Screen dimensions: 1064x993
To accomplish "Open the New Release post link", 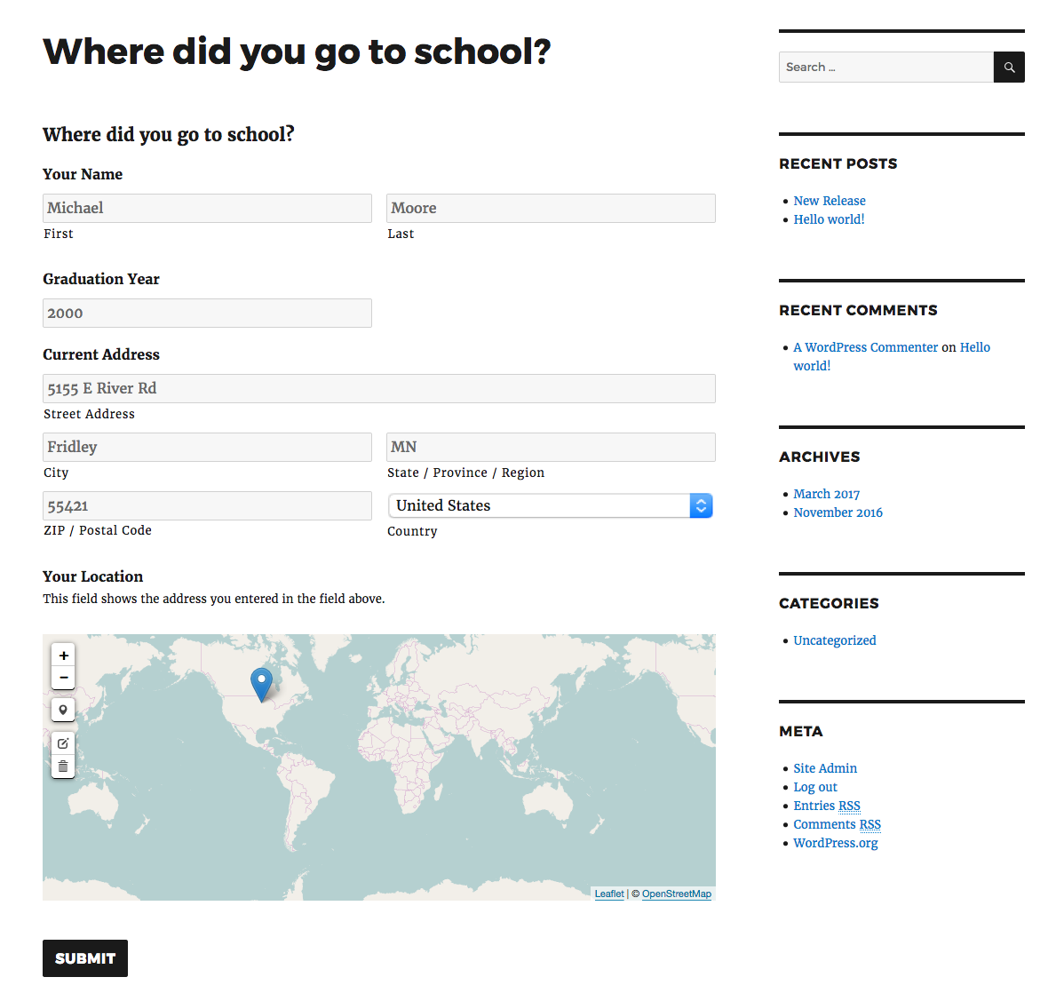I will click(830, 201).
